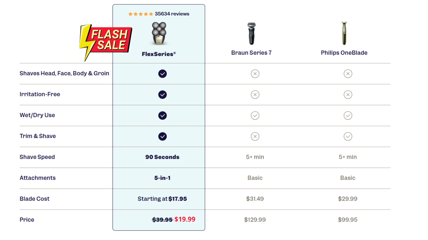Click the Philips OneBlade column heading
428x240 pixels.
[344, 53]
